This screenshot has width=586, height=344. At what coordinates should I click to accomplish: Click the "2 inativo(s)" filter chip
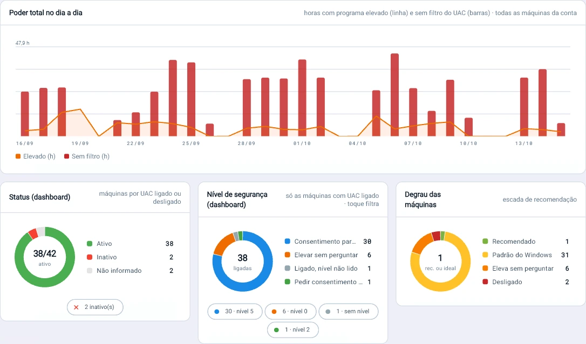pos(96,307)
